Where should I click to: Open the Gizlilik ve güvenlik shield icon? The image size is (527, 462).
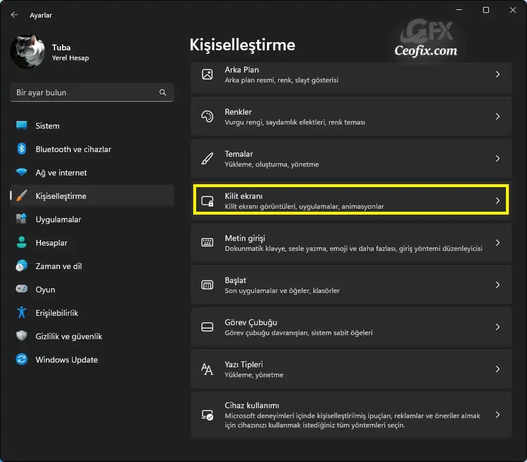[22, 336]
